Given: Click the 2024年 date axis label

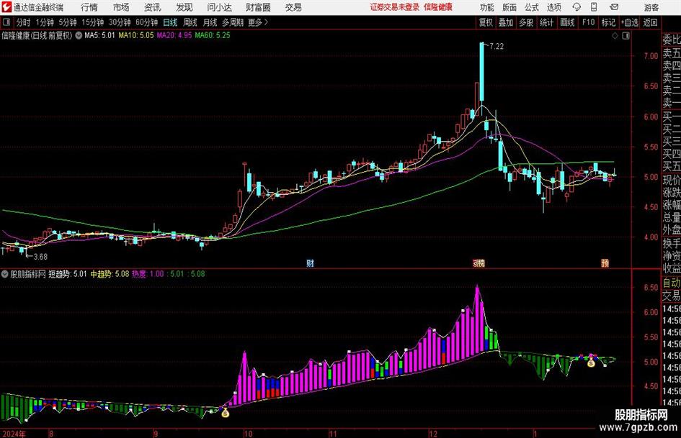Looking at the screenshot, I should tap(14, 434).
